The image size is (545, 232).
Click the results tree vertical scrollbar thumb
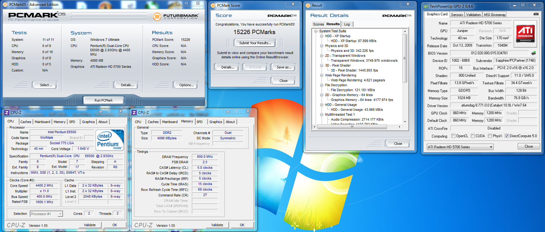pyautogui.click(x=405, y=58)
